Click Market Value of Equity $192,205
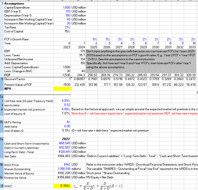This screenshot has height=190, width=198. [64, 173]
